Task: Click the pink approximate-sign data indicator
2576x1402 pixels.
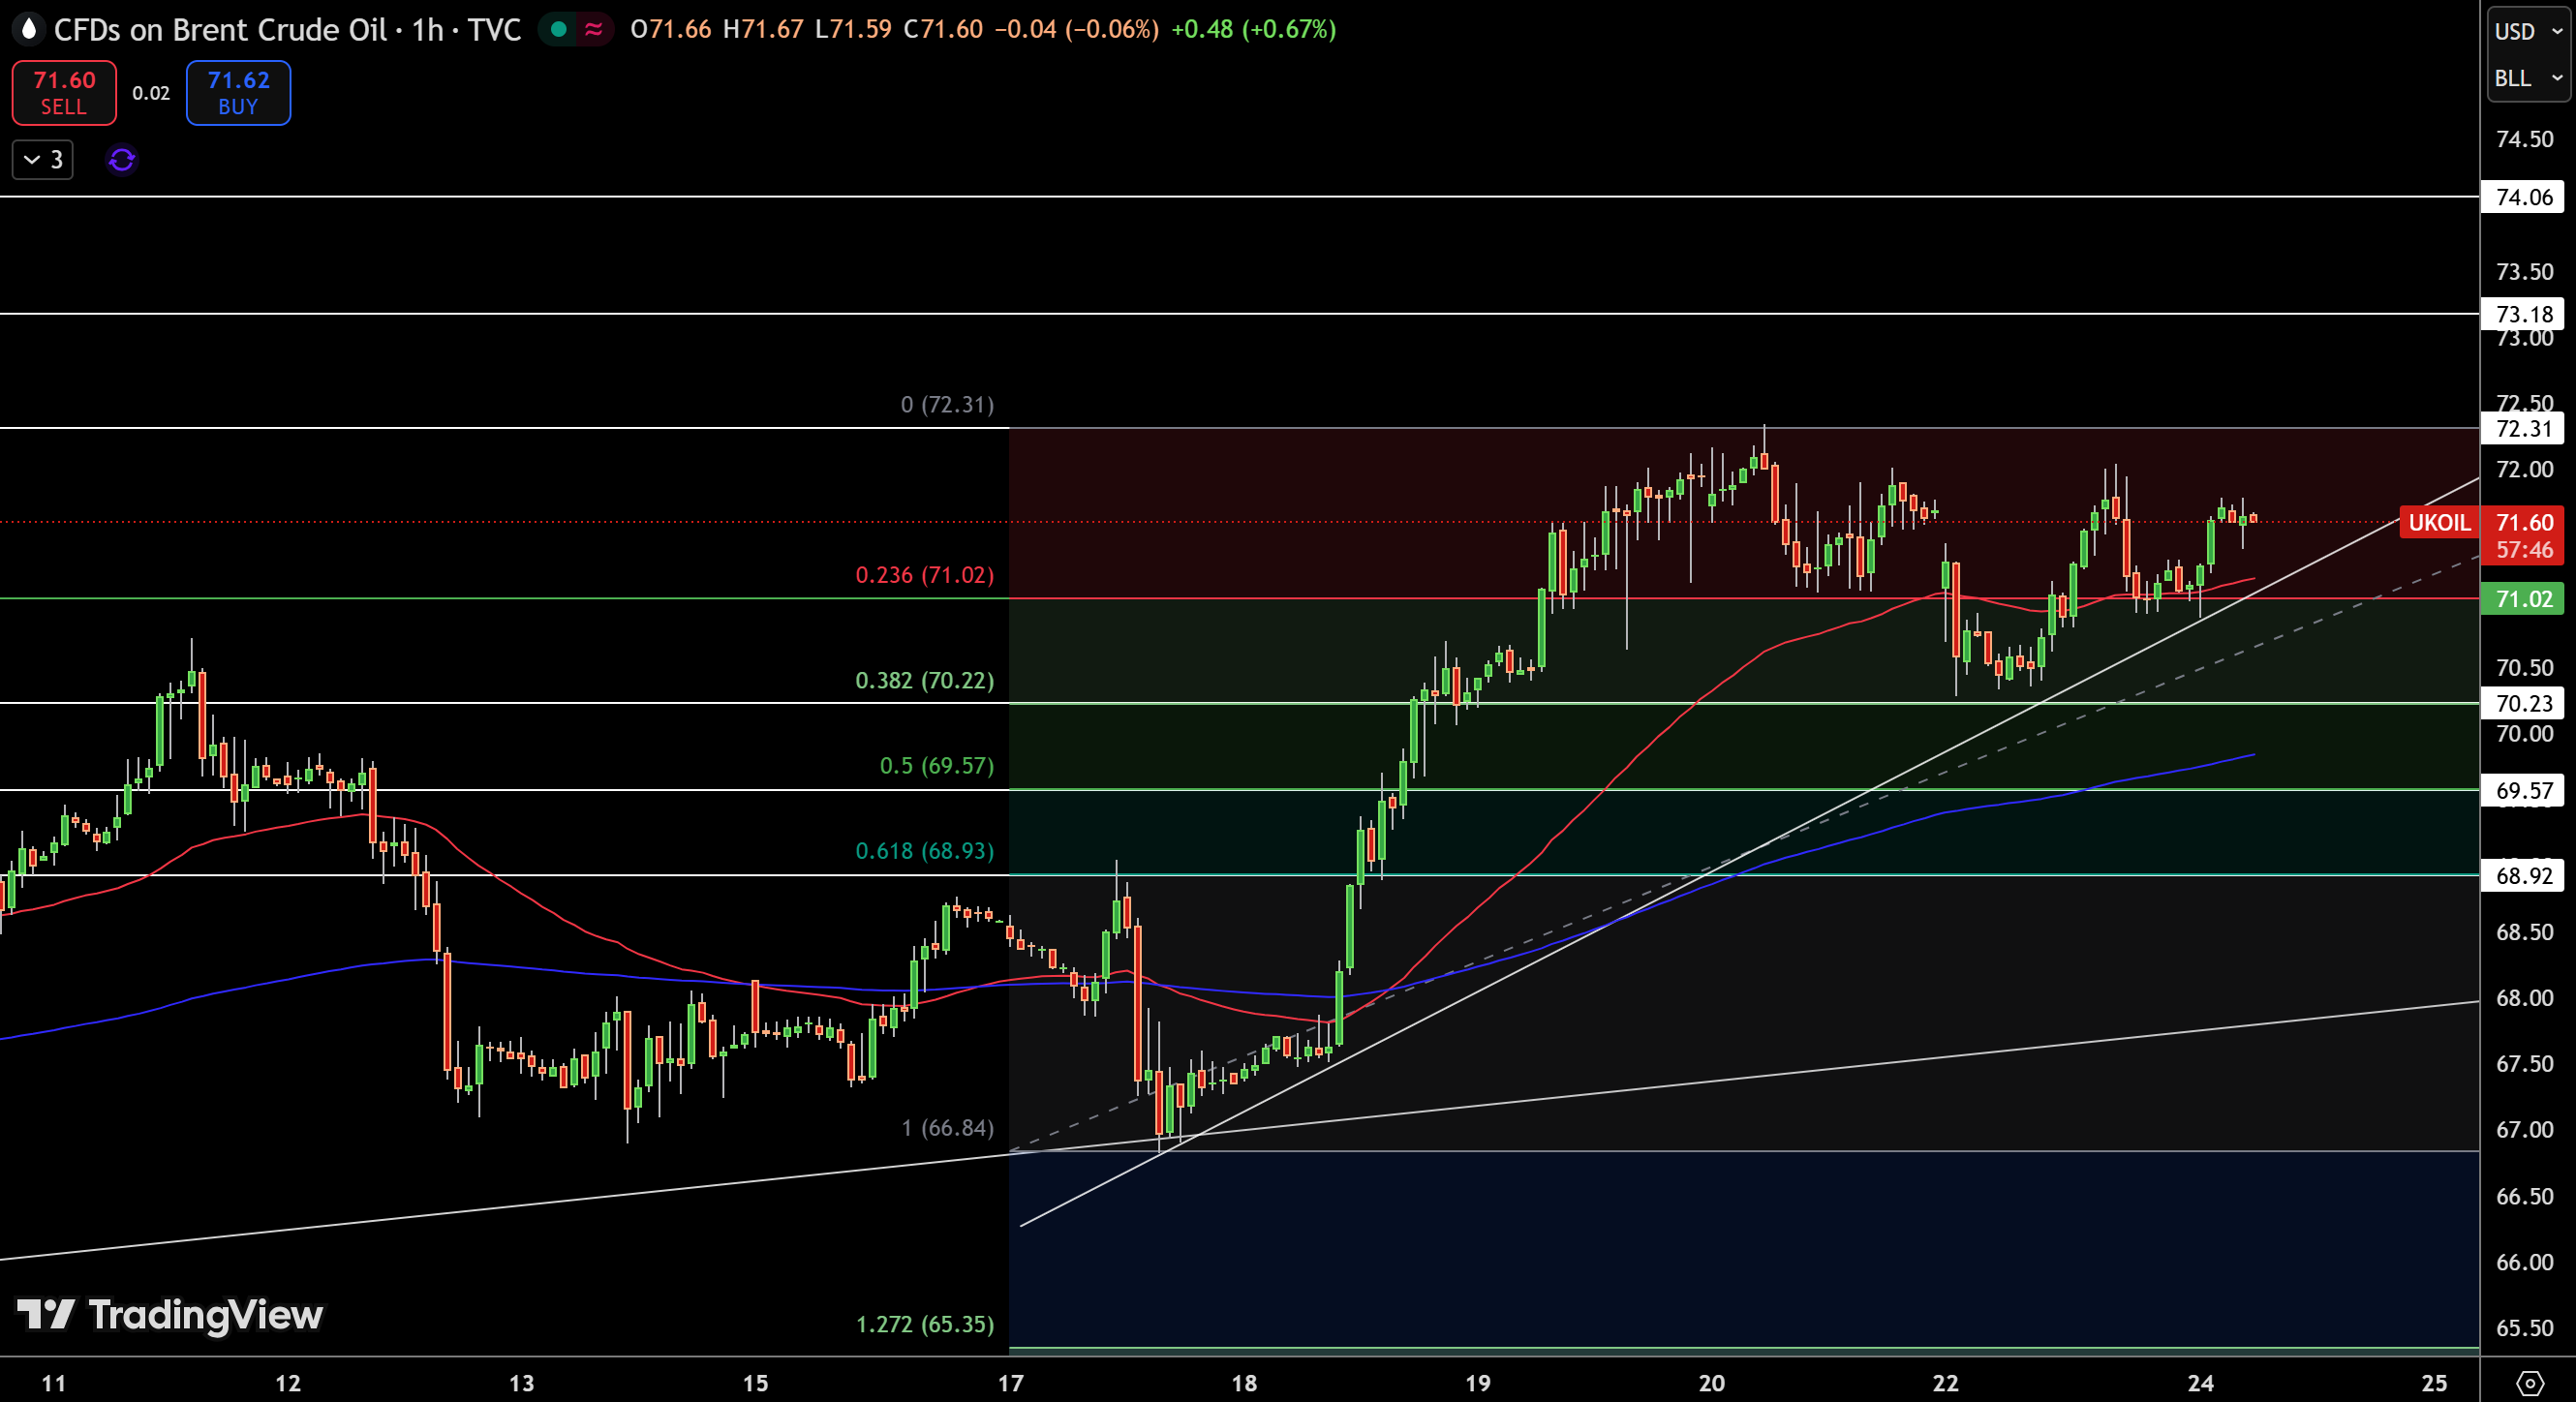Action: point(594,29)
